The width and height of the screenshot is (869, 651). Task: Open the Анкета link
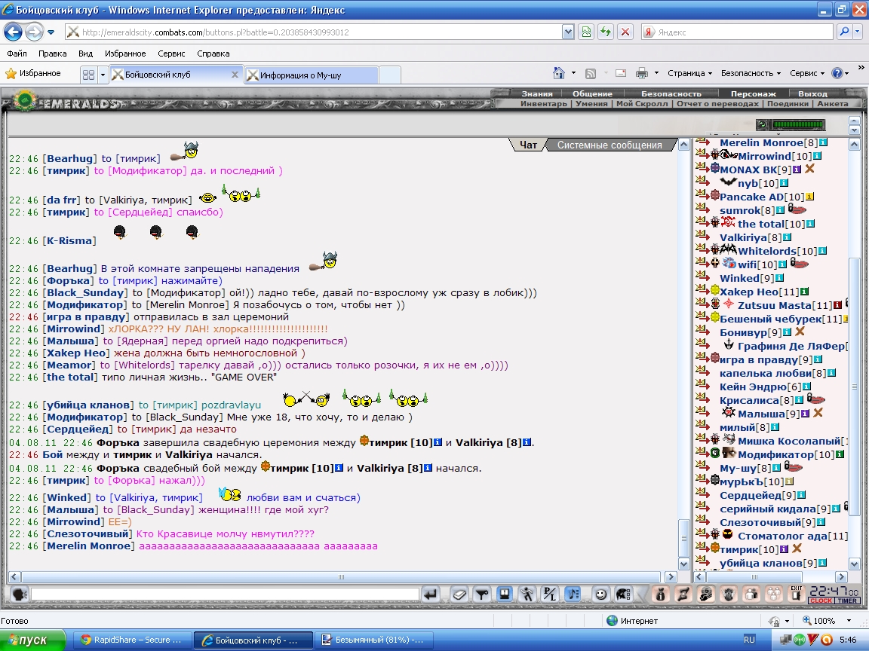click(833, 103)
